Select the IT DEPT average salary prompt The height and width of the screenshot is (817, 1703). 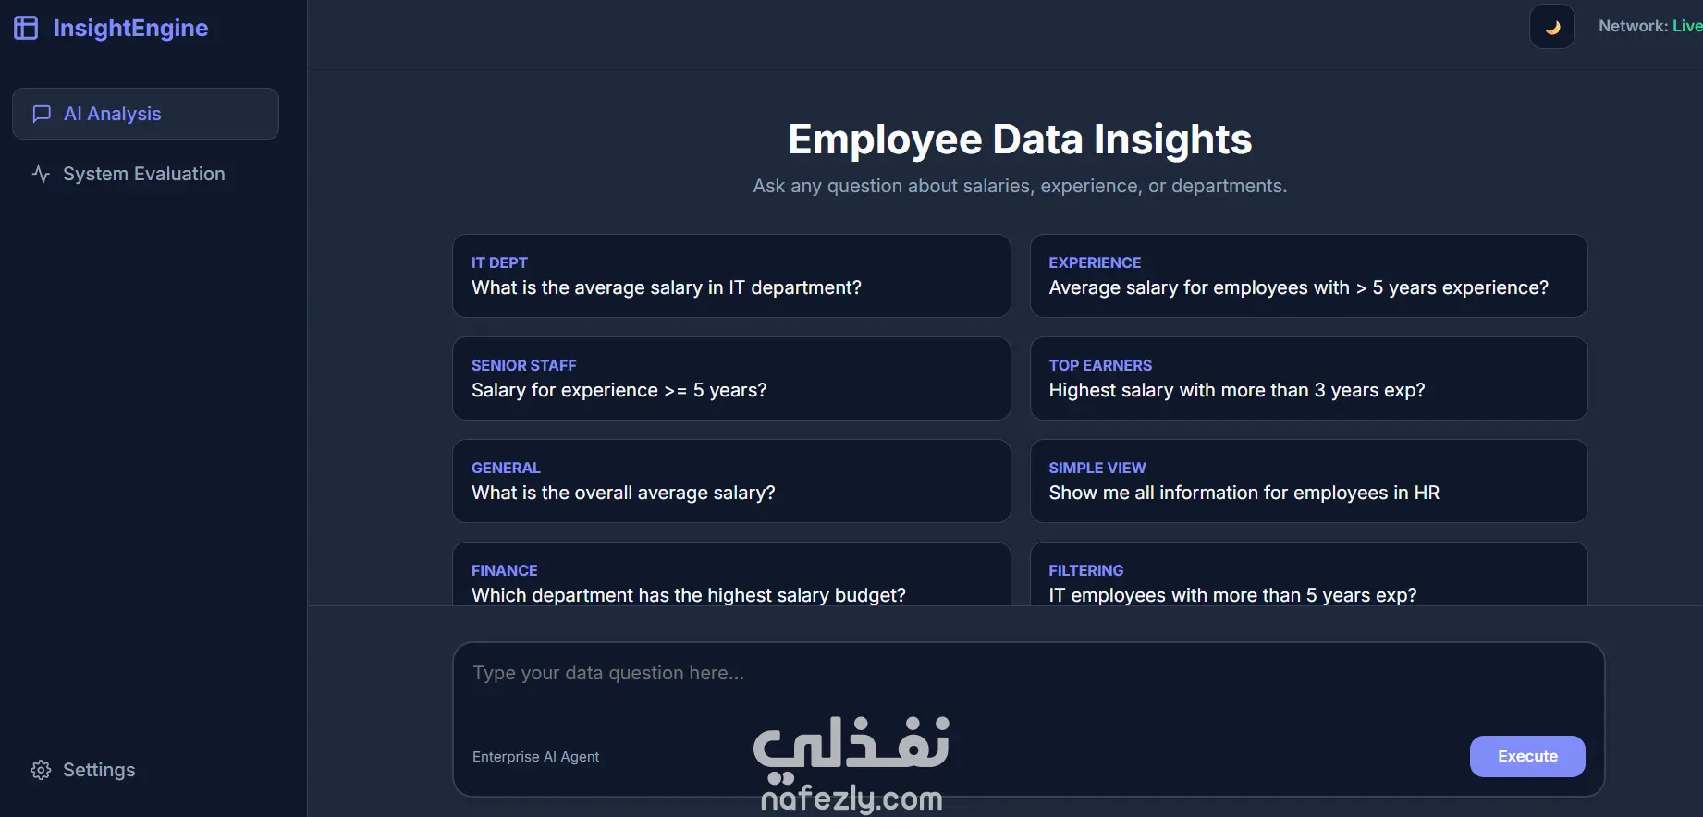pos(730,275)
